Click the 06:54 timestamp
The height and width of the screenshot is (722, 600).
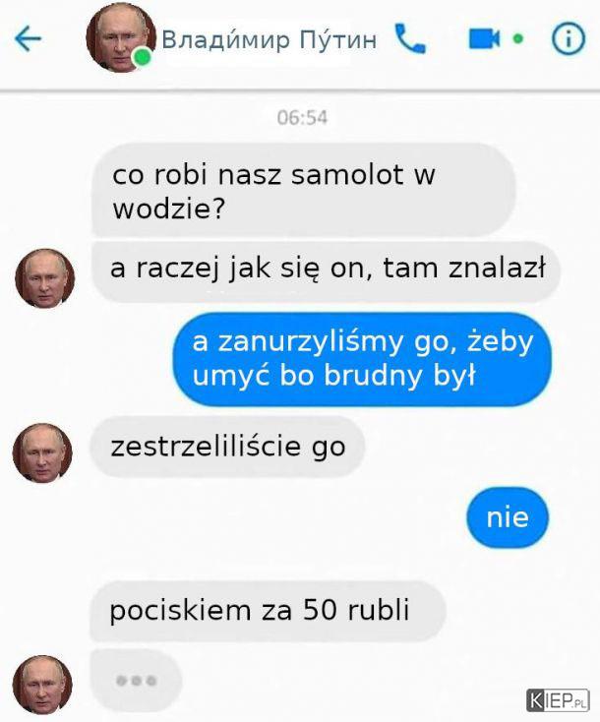click(302, 118)
